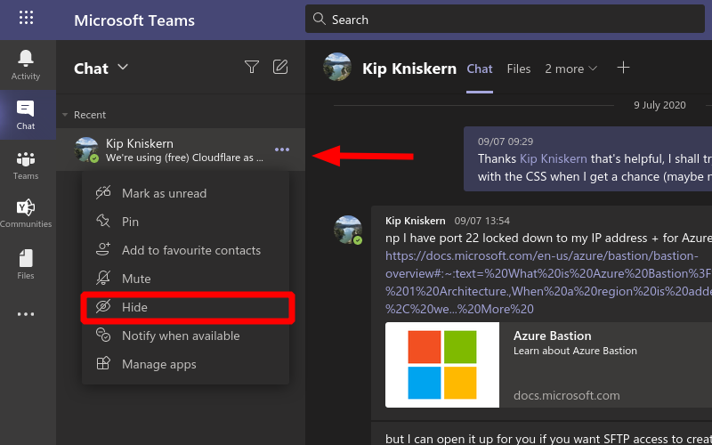Select Mark as unread menu option
The height and width of the screenshot is (445, 712).
tap(164, 193)
